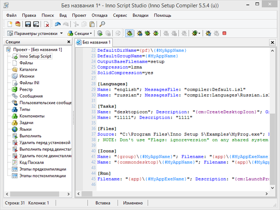Close the Секции side panel
Screen dimensions: 280x210
pyautogui.click(x=70, y=42)
